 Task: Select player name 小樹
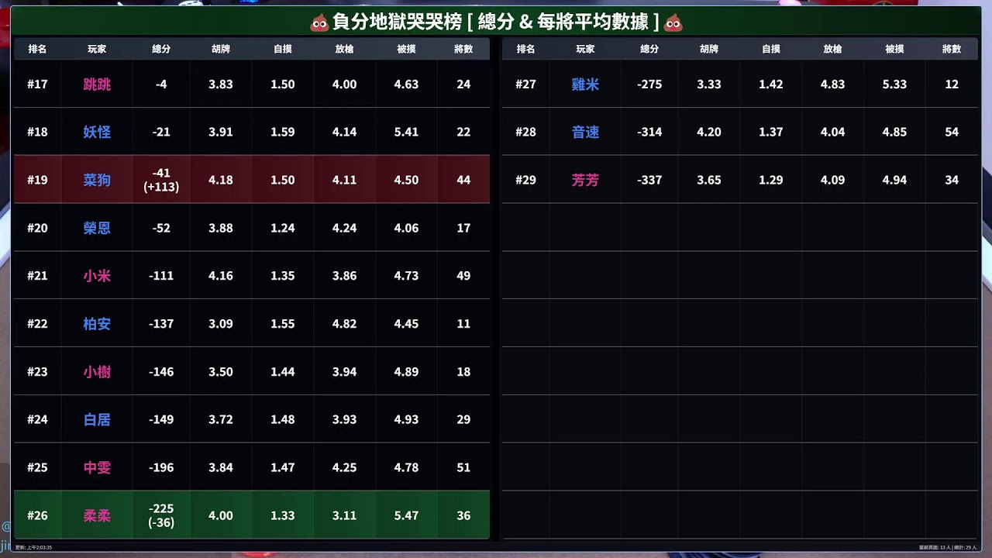click(x=97, y=372)
